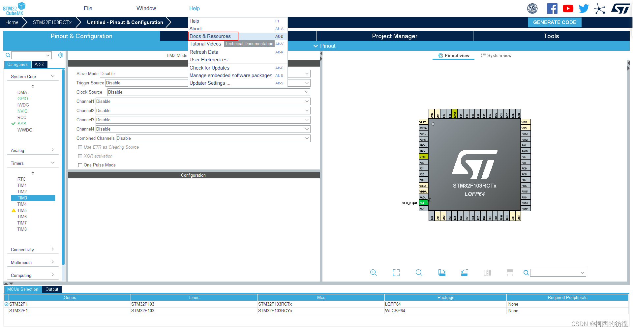
Task: Open the Channel3 dropdown
Action: (x=203, y=120)
